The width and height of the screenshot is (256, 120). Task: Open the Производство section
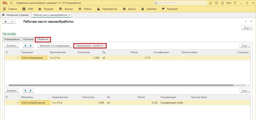[107, 9]
